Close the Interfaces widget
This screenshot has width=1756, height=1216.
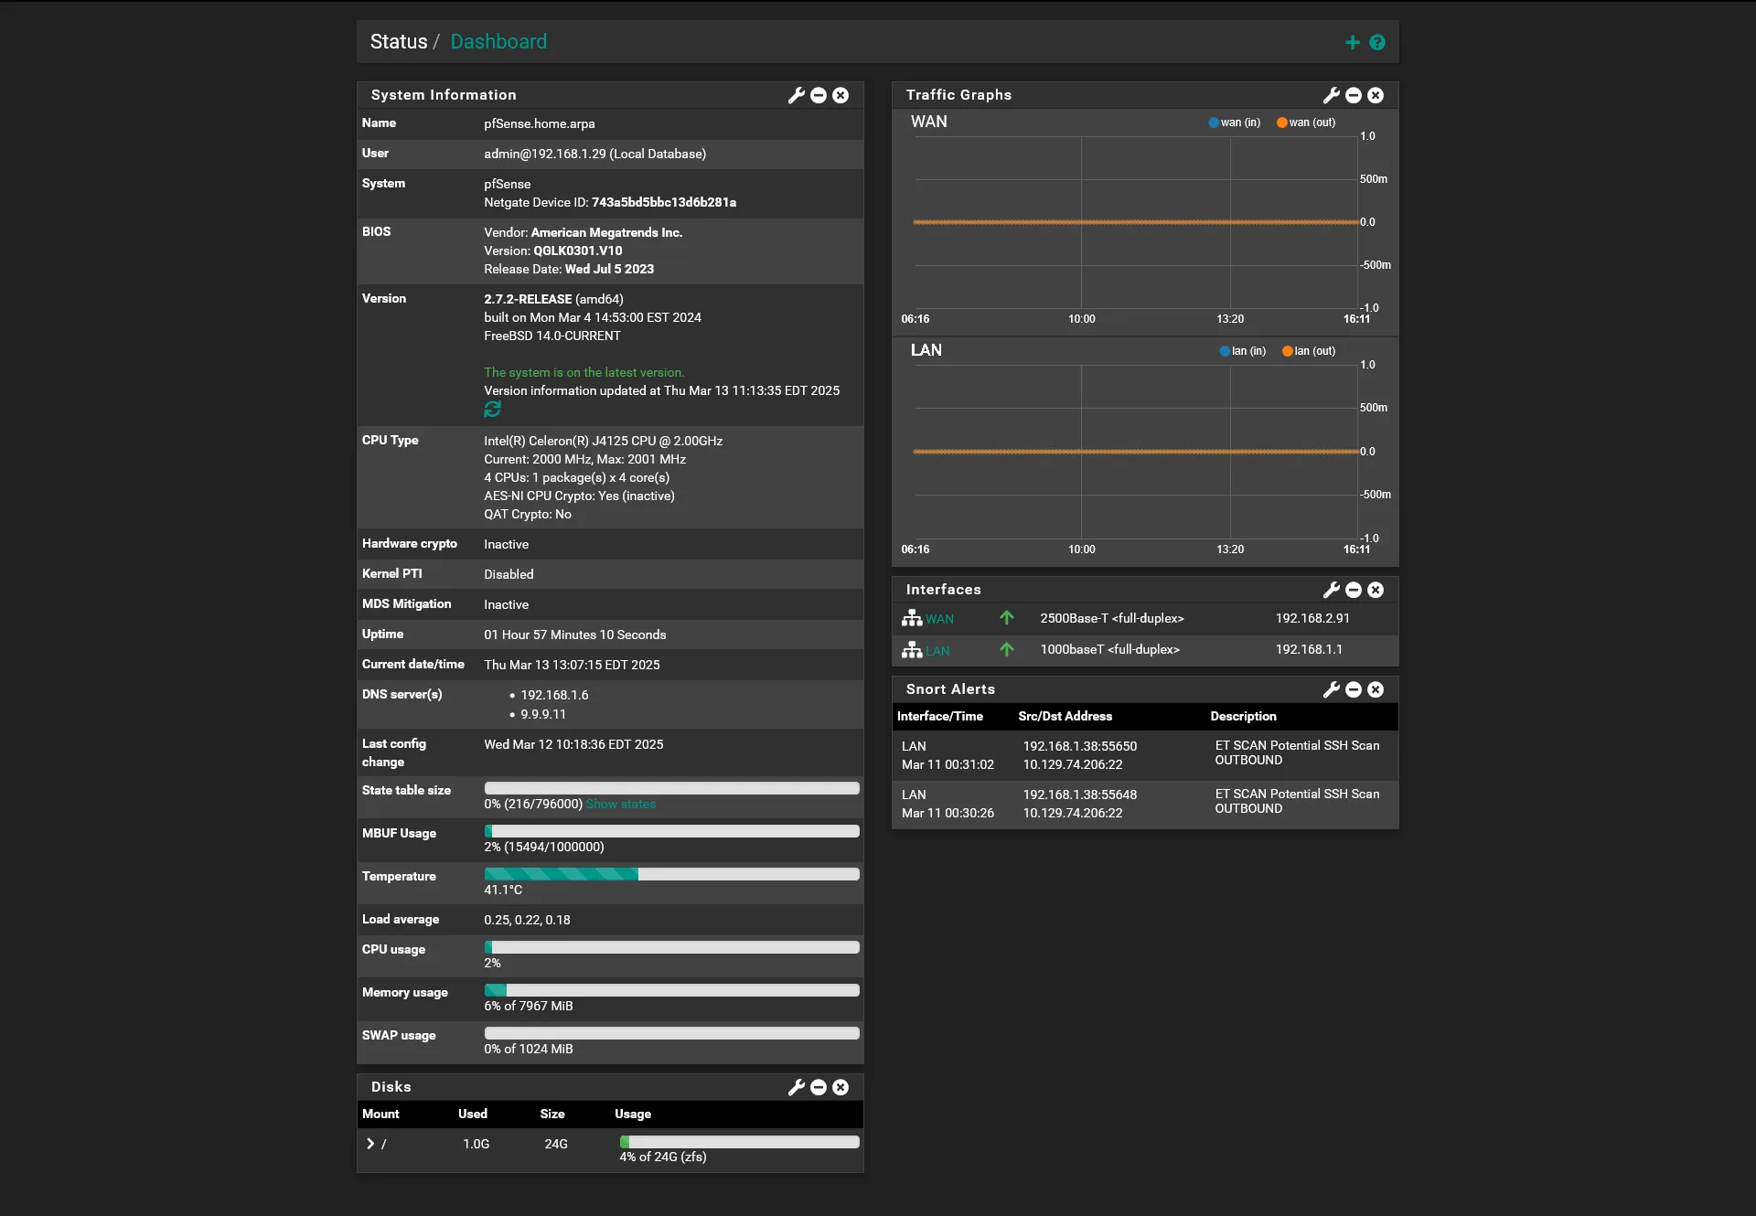coord(1376,590)
